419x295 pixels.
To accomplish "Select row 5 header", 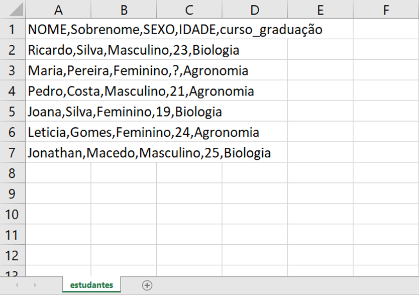I will [x=13, y=111].
